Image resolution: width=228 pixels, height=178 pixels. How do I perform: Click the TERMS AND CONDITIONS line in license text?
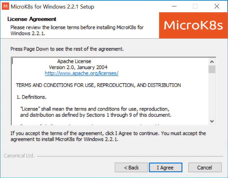tap(98, 85)
